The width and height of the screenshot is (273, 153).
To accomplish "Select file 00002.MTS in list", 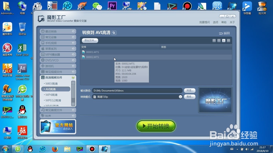I will click(x=156, y=57).
